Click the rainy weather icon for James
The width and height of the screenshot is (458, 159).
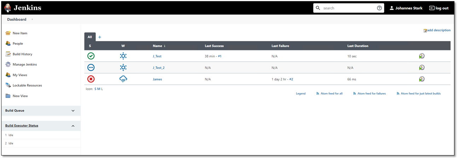123,79
